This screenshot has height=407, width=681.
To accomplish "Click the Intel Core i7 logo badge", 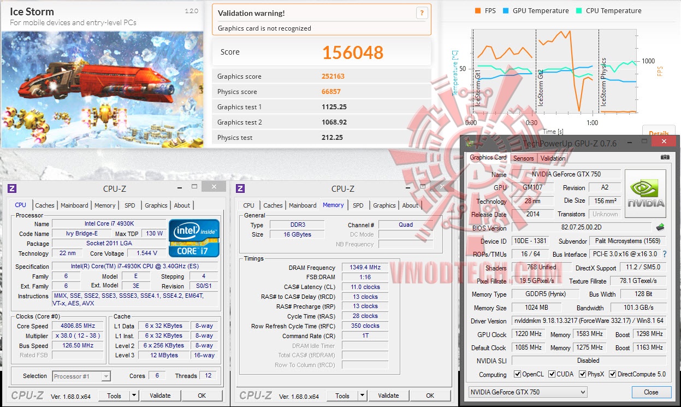I will click(x=195, y=239).
